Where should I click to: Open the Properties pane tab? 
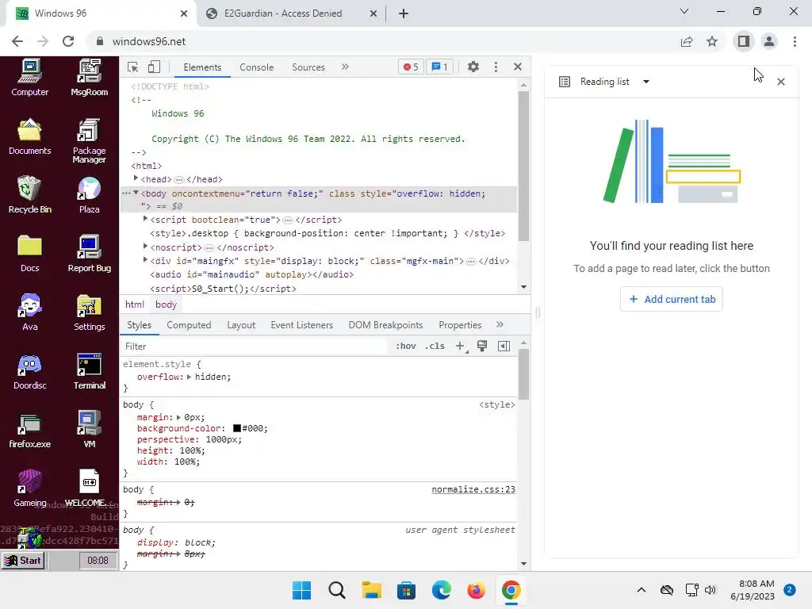click(x=460, y=325)
